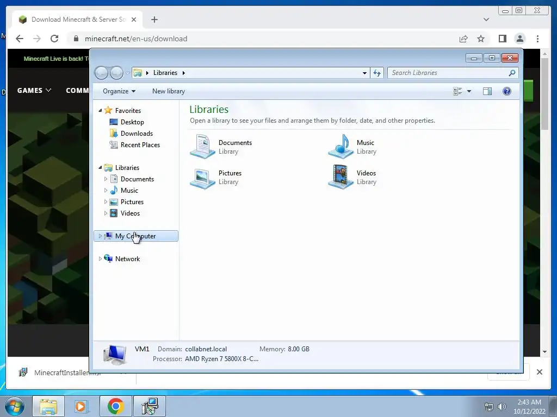Open the volume speaker tray icon

point(502,407)
